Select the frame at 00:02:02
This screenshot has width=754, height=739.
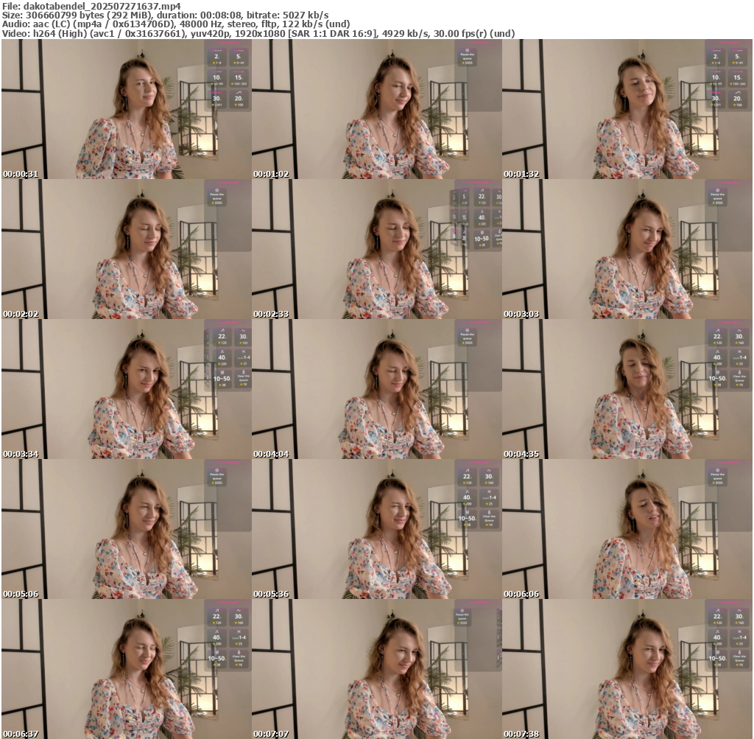coord(127,249)
